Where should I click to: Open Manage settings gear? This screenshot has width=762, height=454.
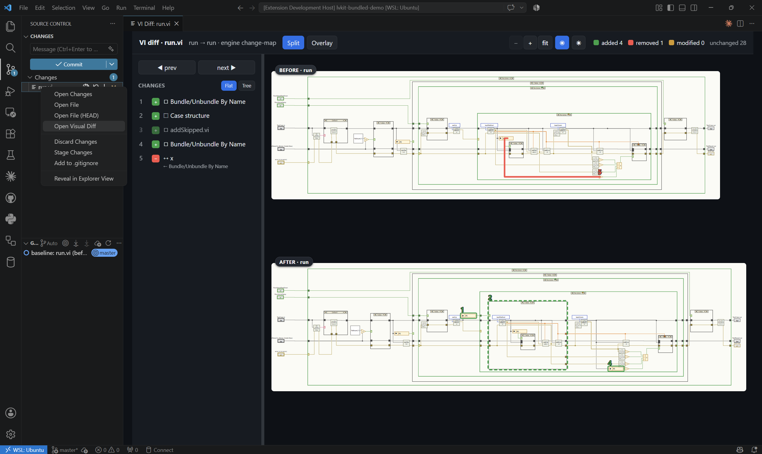(x=10, y=434)
